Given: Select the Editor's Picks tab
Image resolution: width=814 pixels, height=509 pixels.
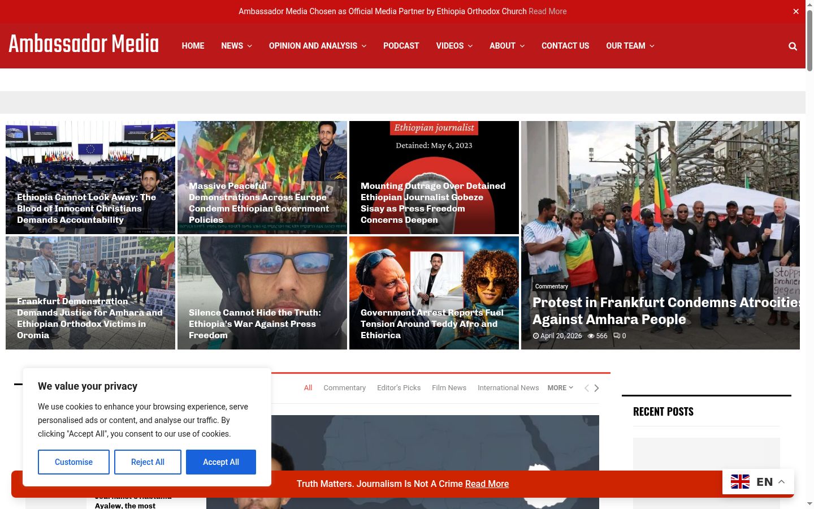Looking at the screenshot, I should (399, 388).
